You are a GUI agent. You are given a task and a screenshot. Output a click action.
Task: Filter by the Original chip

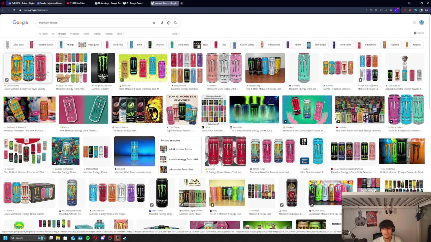[x=156, y=45]
